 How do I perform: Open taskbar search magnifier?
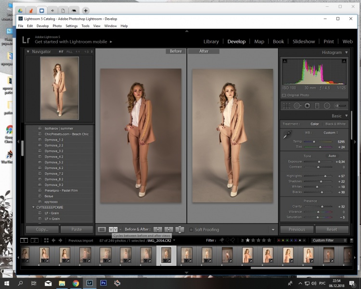[20, 283]
